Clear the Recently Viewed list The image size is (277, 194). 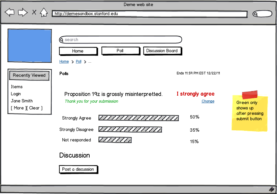(x=34, y=108)
